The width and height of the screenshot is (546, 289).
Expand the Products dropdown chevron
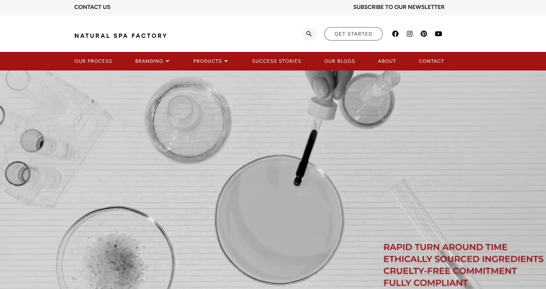(226, 61)
